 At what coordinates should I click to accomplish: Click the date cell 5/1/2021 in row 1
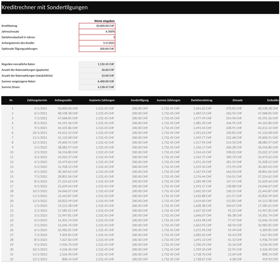(x=40, y=108)
